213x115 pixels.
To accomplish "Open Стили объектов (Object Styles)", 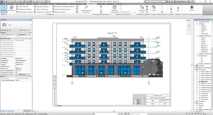I will coord(22,7).
